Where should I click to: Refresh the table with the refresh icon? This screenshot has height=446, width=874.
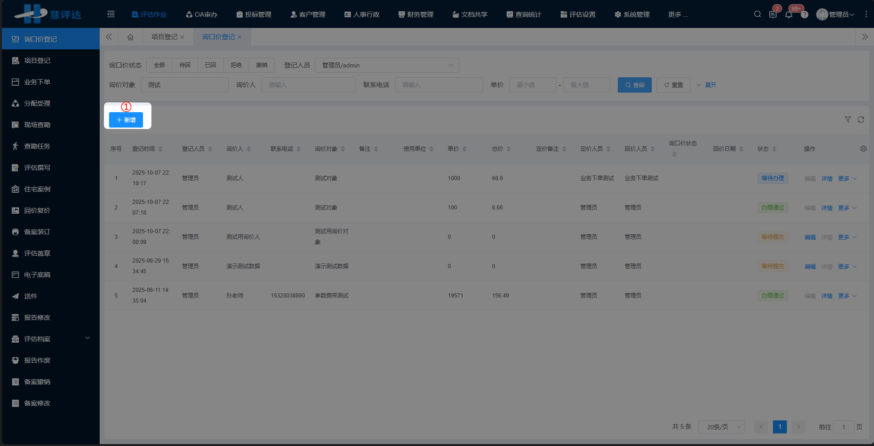861,120
